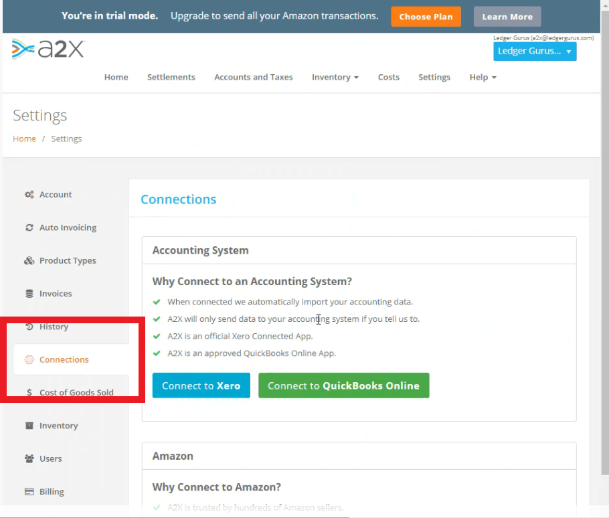Select Auto Invoicing in the sidebar
Image resolution: width=609 pixels, height=518 pixels.
[x=68, y=228]
